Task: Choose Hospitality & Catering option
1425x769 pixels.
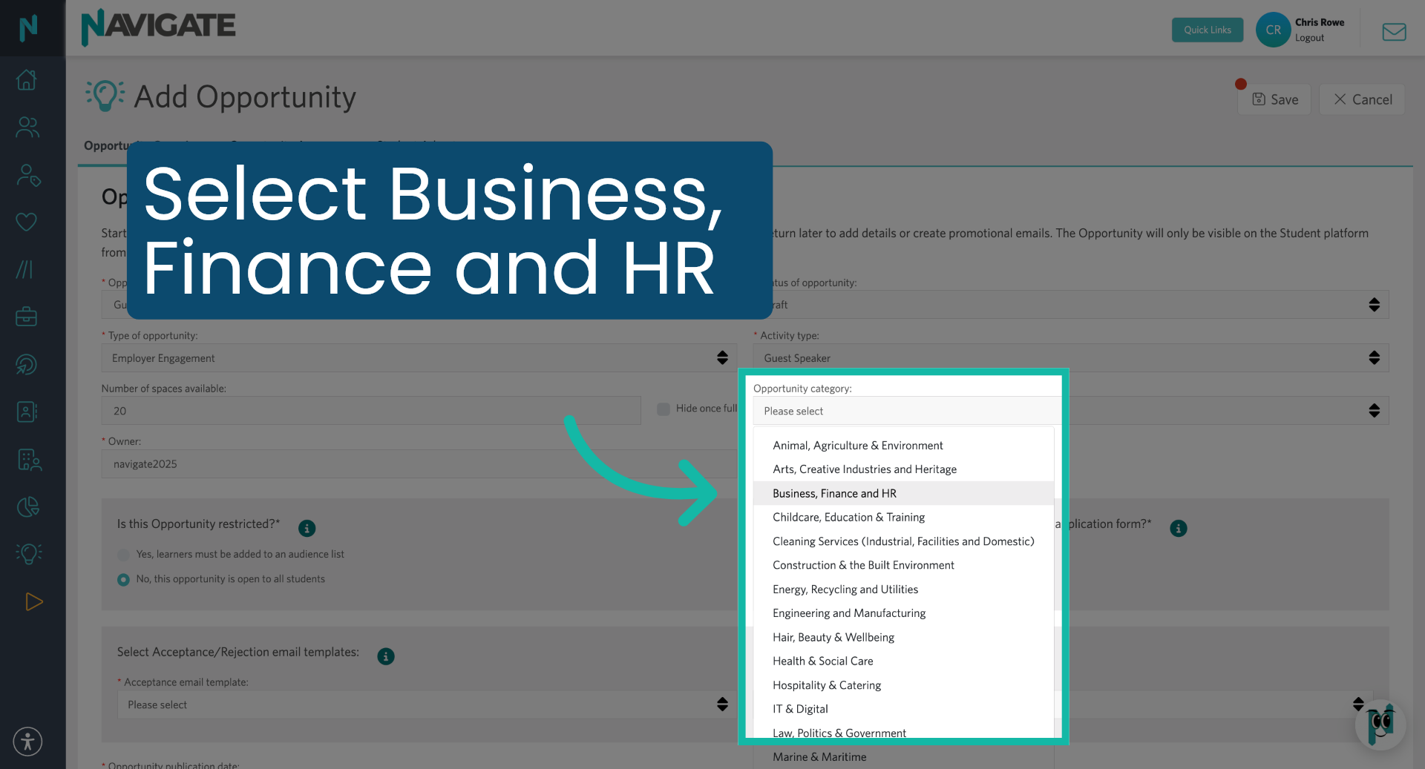Action: pos(903,685)
